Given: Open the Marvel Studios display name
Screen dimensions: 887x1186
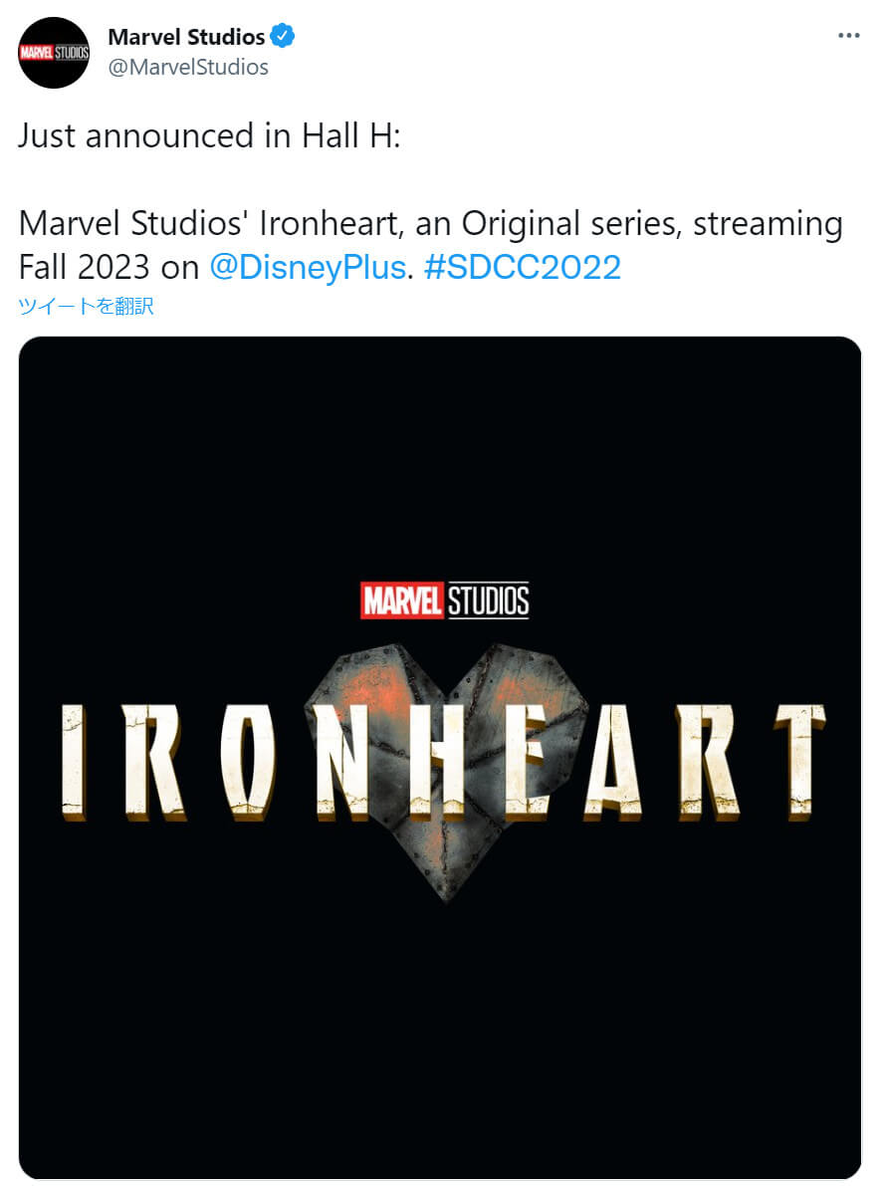Looking at the screenshot, I should pos(186,36).
